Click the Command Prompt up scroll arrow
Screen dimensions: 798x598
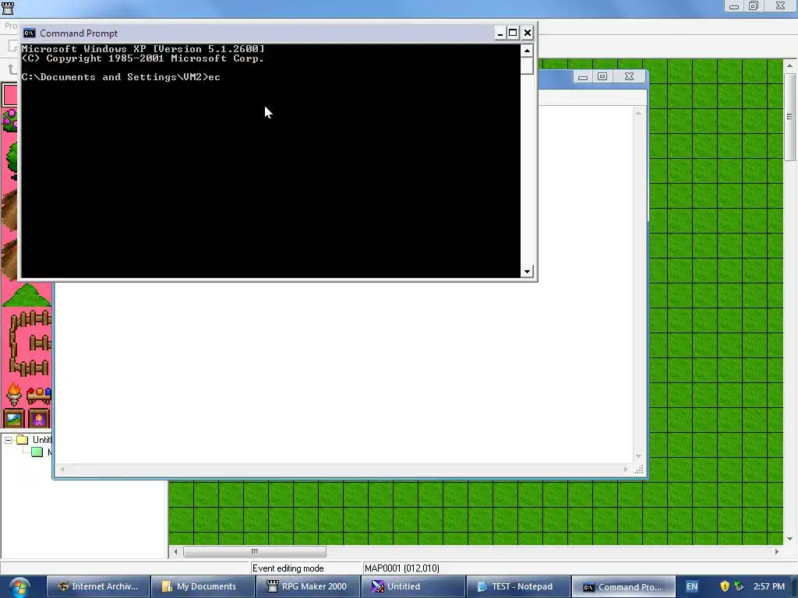527,51
